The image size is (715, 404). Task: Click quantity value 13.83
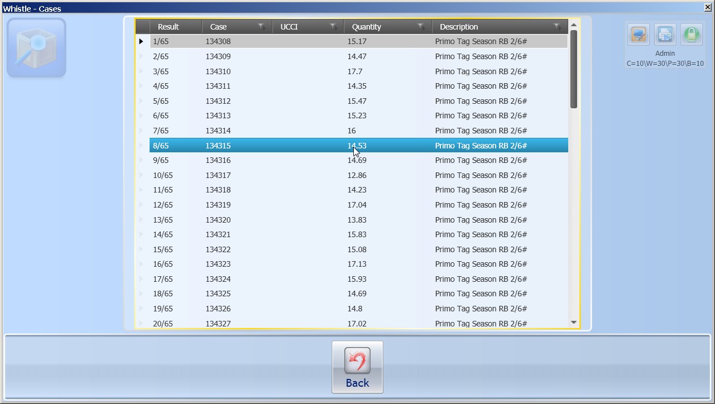pos(357,220)
